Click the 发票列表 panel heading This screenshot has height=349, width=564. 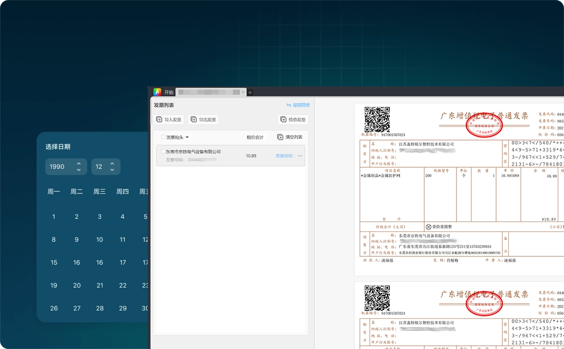(164, 105)
